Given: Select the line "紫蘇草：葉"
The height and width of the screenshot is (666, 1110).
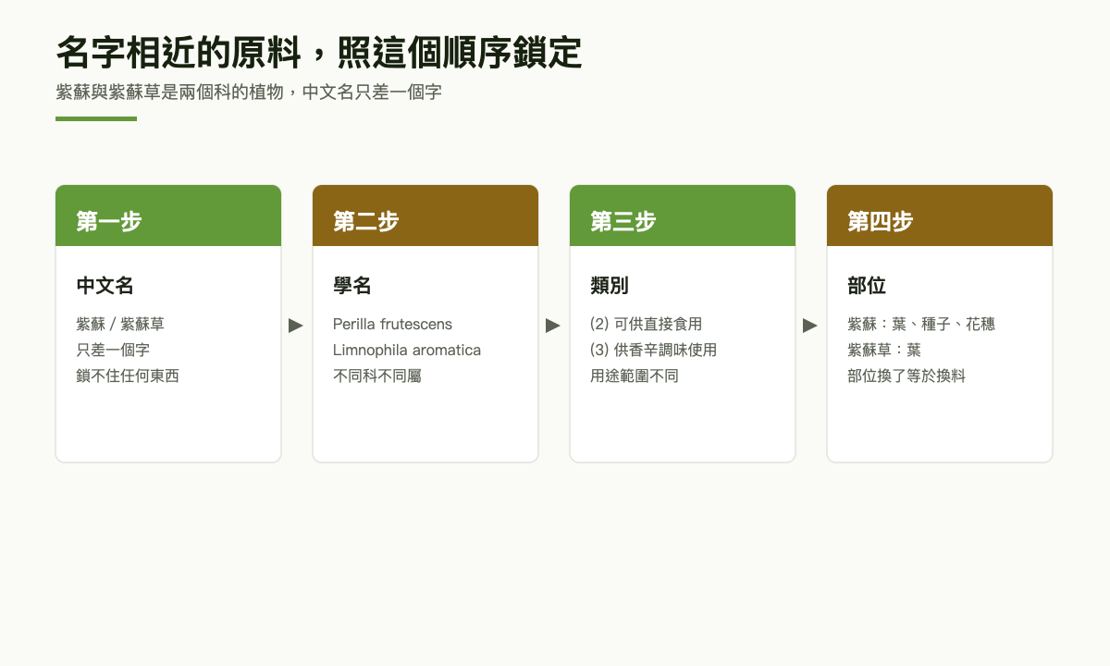Looking at the screenshot, I should click(884, 351).
